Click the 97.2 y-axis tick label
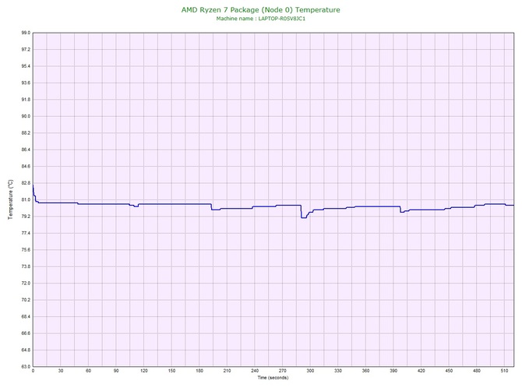This screenshot has height=391, width=522. tap(26, 50)
